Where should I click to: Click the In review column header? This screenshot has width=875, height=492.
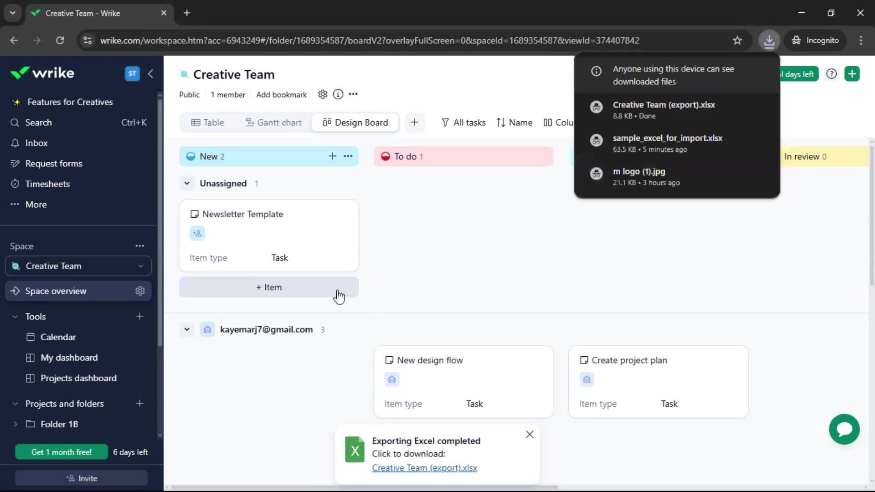[x=824, y=156]
